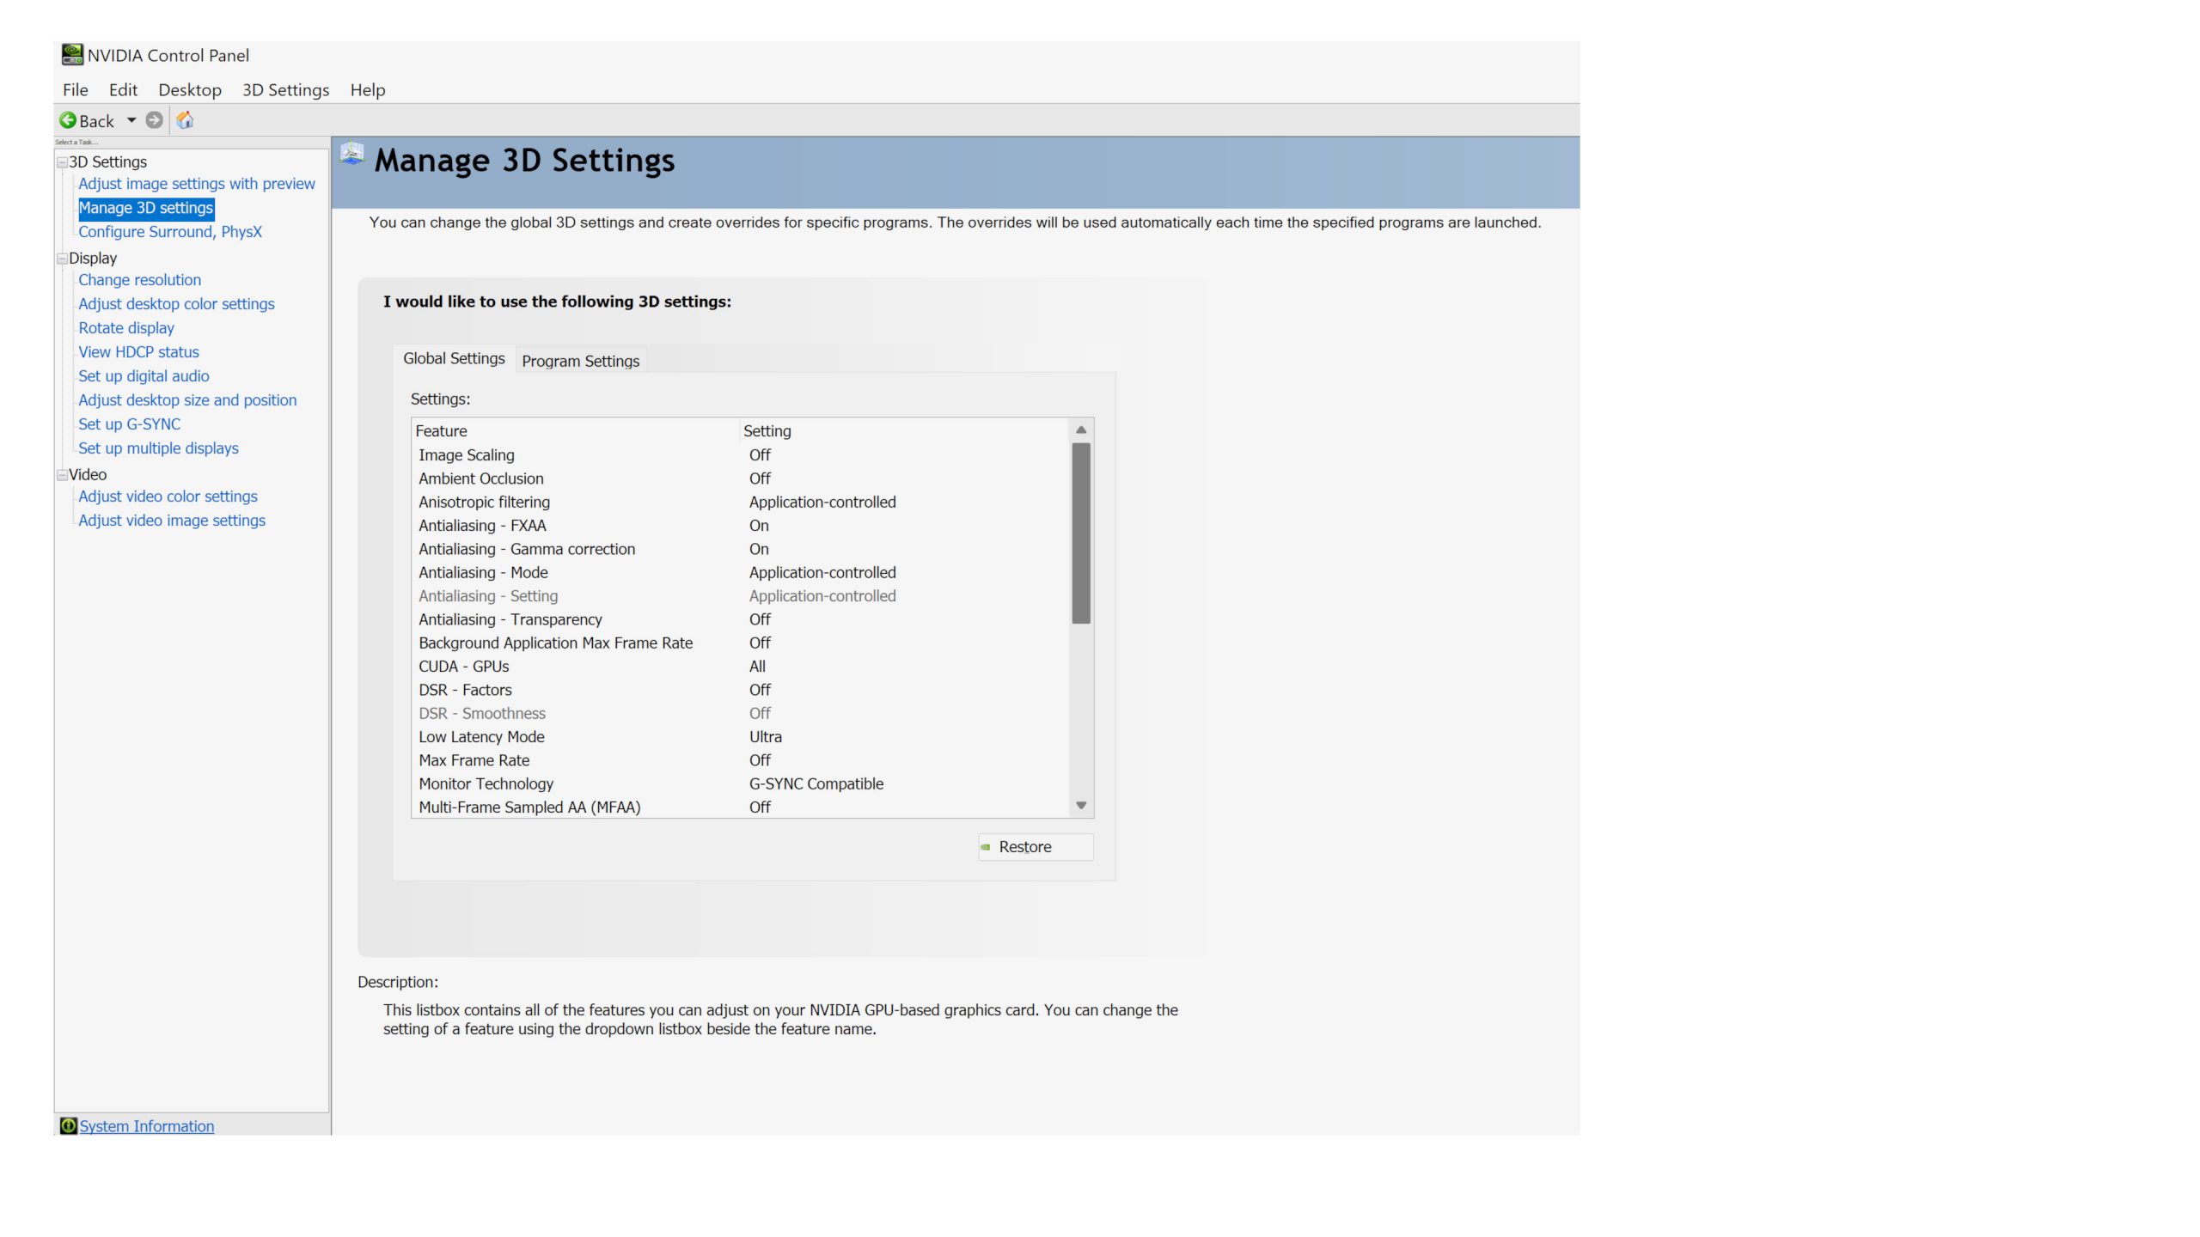
Task: Collapse the 3D Settings tree node
Action: pyautogui.click(x=62, y=162)
